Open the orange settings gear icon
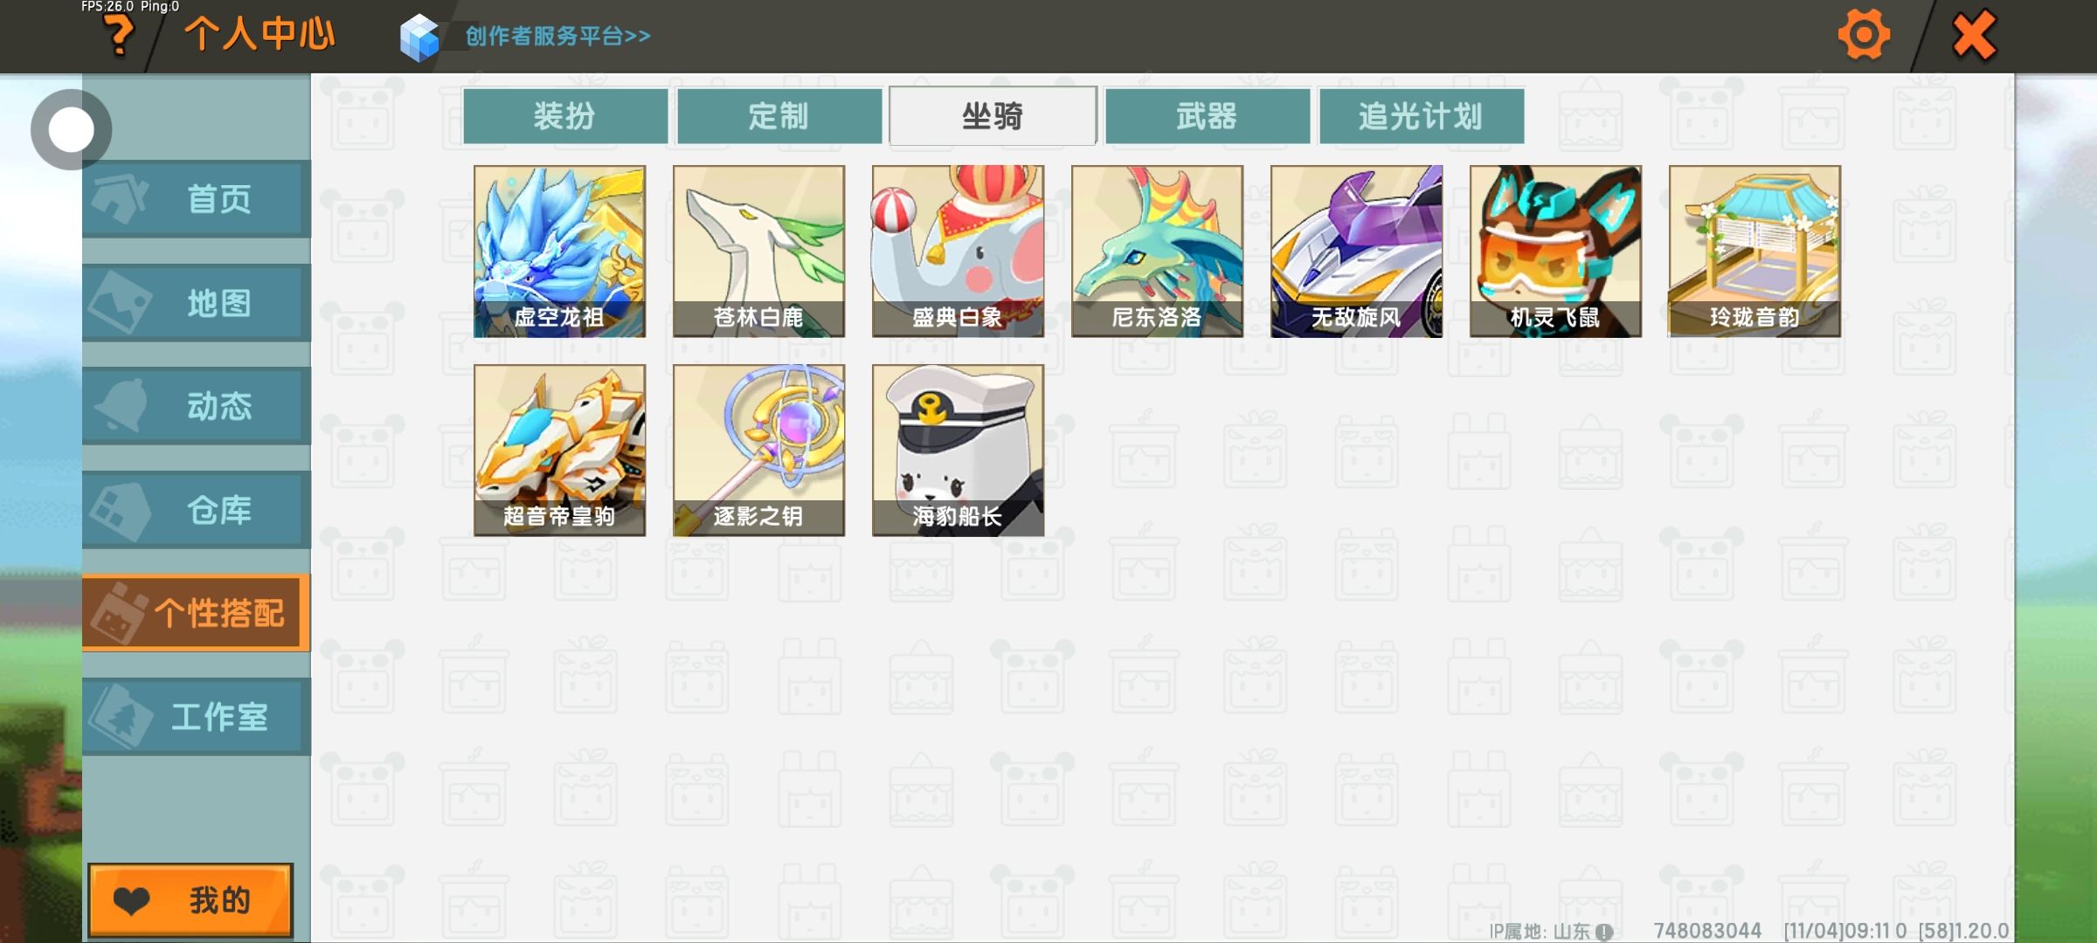This screenshot has width=2097, height=943. 1864,36
